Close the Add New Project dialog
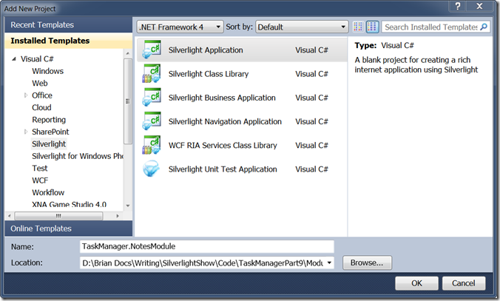The height and width of the screenshot is (301, 500). point(479,6)
